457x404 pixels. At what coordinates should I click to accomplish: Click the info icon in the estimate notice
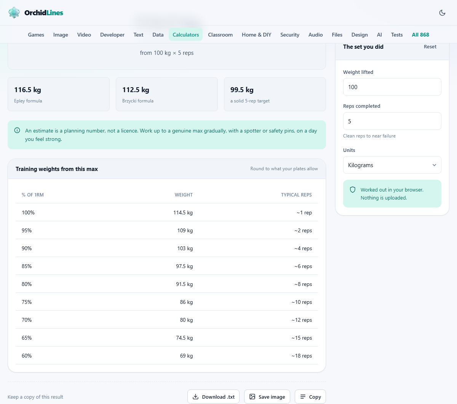(17, 130)
